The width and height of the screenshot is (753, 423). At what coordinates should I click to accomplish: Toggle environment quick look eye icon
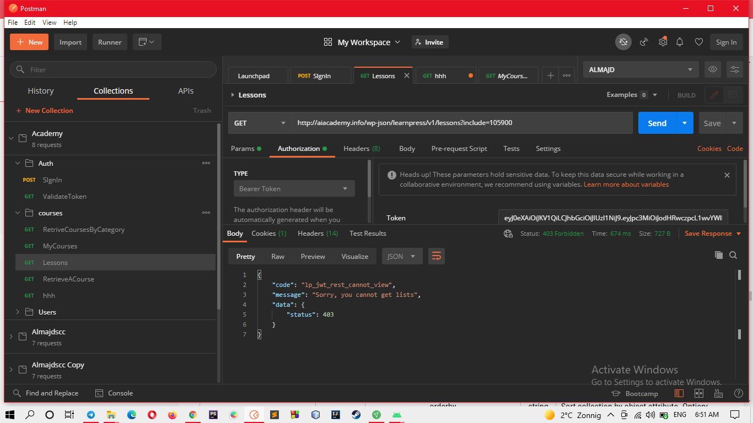pyautogui.click(x=713, y=69)
